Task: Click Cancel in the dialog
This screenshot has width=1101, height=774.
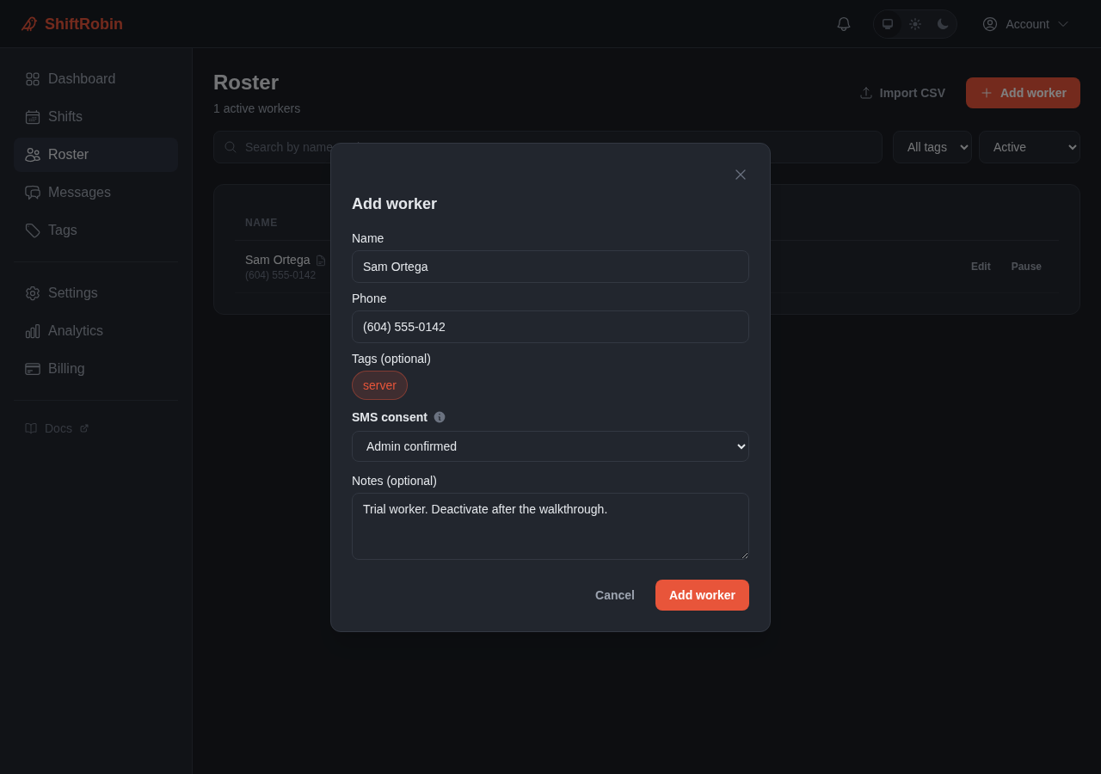Action: coord(615,595)
